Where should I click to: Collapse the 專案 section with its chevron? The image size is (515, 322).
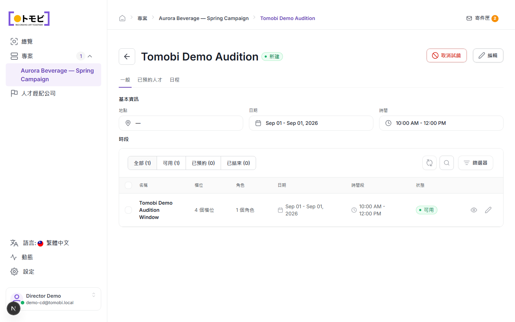(90, 56)
